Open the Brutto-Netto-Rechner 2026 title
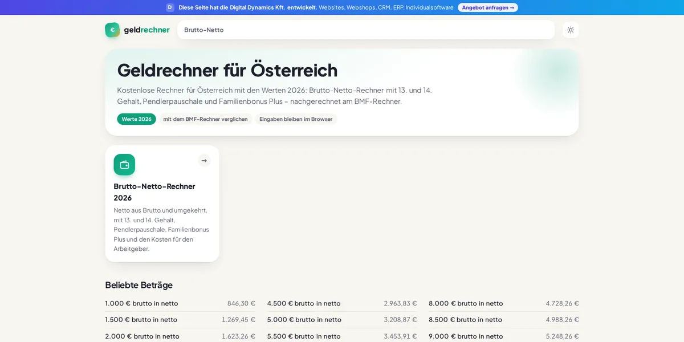Screen dimensions: 684x342 tap(154, 192)
